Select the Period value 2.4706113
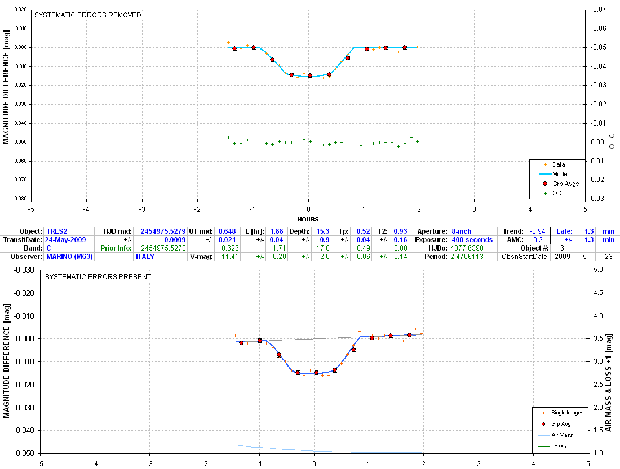The height and width of the screenshot is (469, 620). (x=467, y=256)
